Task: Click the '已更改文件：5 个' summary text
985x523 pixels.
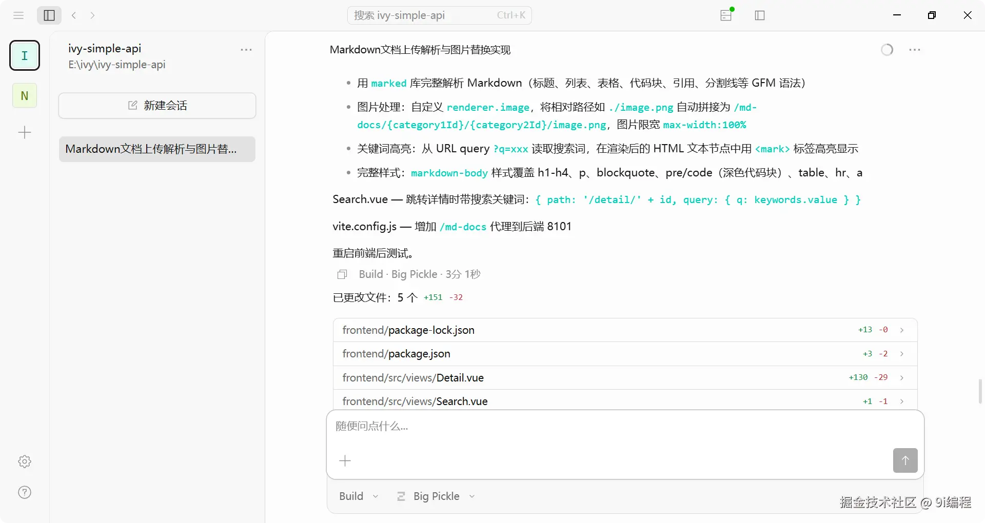Action: 375,297
